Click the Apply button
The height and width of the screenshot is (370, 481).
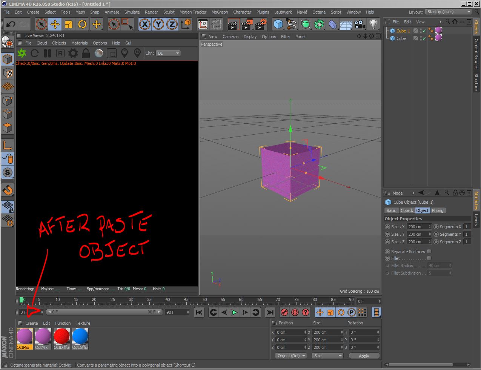364,356
